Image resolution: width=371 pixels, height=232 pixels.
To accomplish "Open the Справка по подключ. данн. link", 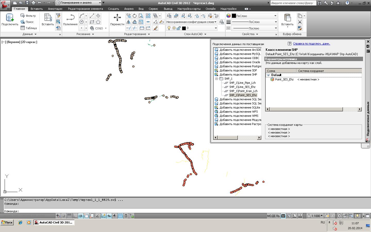I will [x=311, y=44].
